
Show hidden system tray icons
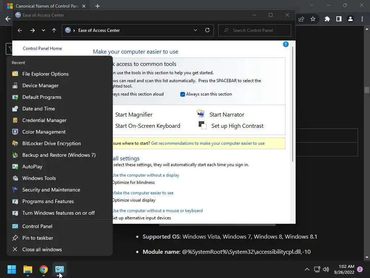307,269
